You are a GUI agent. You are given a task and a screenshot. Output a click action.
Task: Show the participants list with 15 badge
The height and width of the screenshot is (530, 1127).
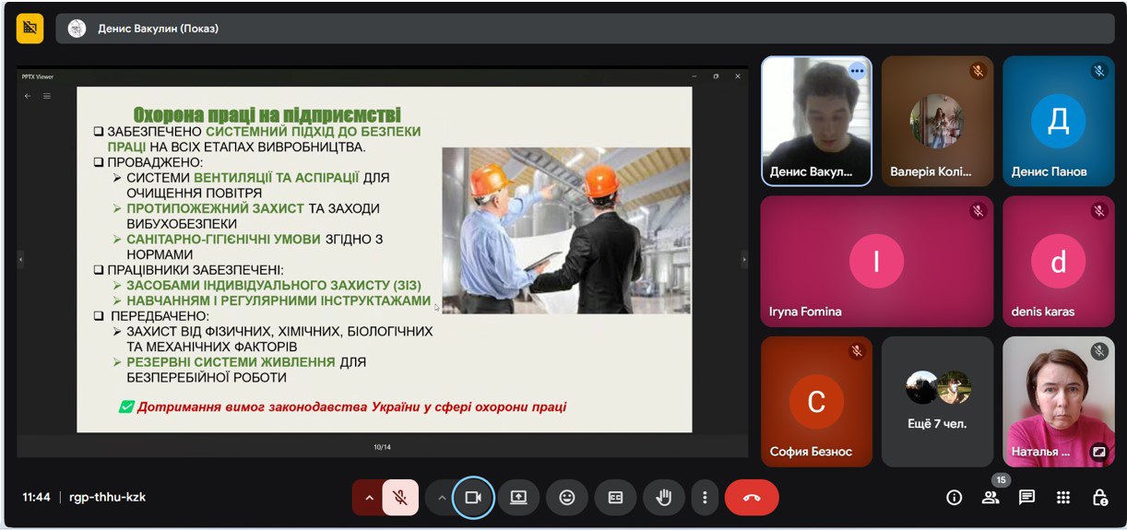coord(991,498)
